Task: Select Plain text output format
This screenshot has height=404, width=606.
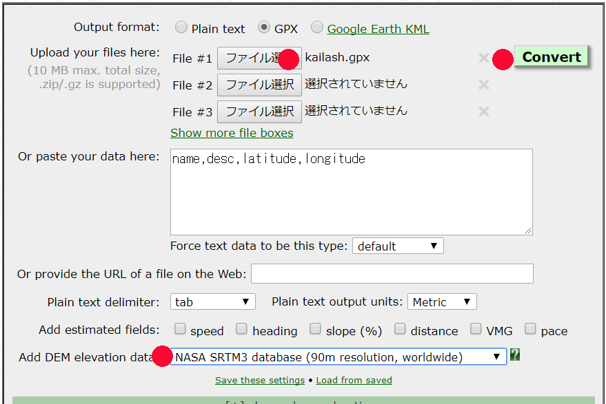Action: [181, 28]
